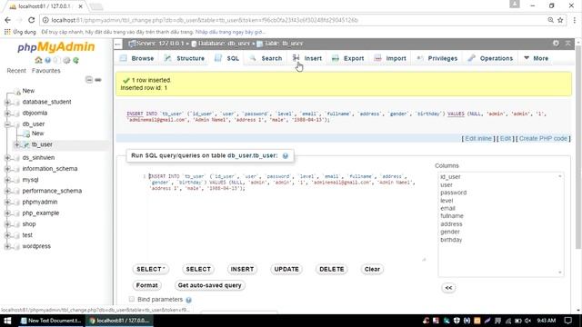Expand the database_student tree node
The width and height of the screenshot is (582, 327).
[x=7, y=102]
